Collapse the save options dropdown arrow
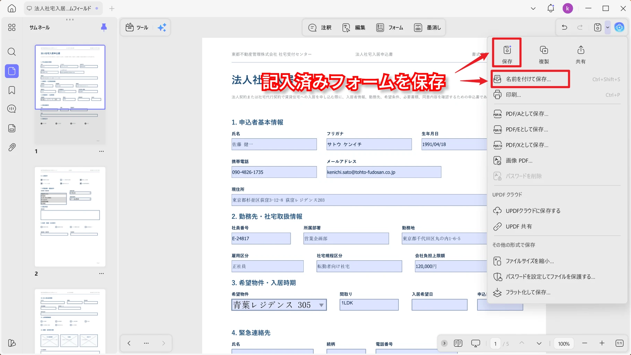 pyautogui.click(x=607, y=27)
